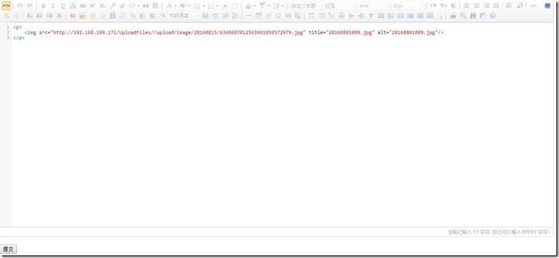This screenshot has height=258, width=559.
Task: Toggle blockquote formatting
Action: [145, 6]
